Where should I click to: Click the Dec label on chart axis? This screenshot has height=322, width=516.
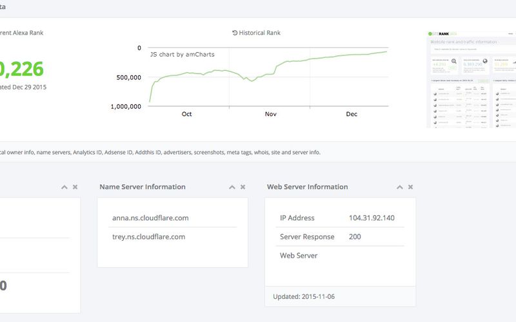point(351,114)
